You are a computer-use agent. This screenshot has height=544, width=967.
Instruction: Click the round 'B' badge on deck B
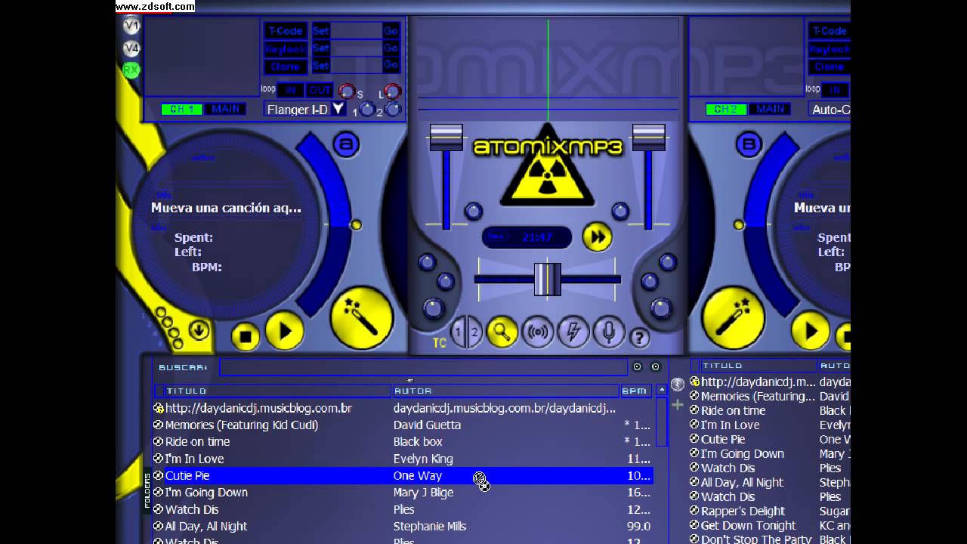click(x=749, y=144)
